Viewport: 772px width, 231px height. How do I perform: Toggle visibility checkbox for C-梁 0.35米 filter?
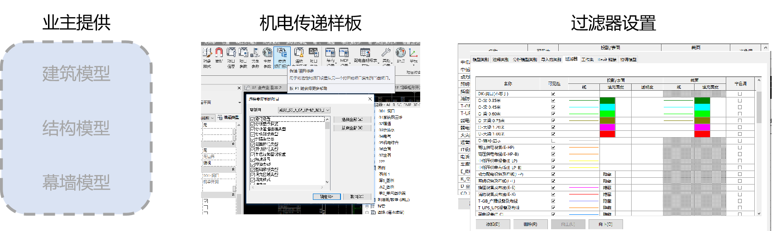point(553,101)
